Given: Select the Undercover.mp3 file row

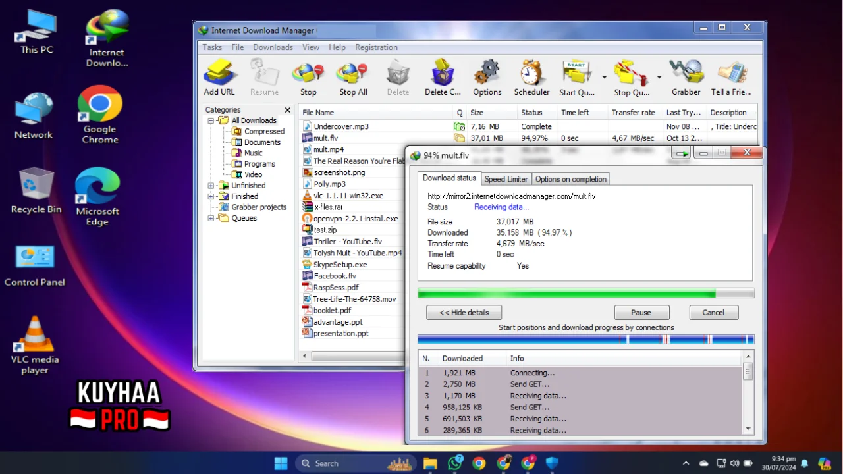Looking at the screenshot, I should point(528,126).
